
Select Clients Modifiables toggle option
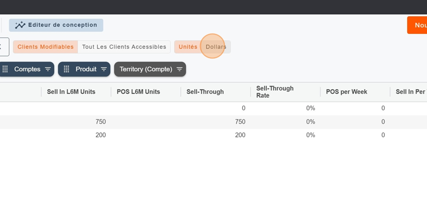(x=46, y=47)
